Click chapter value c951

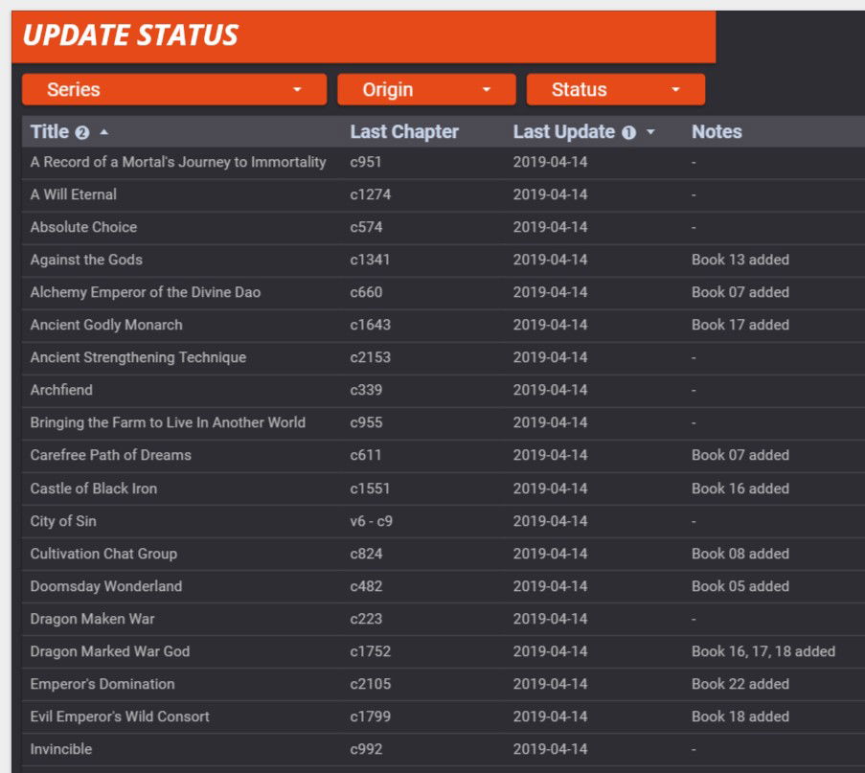[x=365, y=162]
